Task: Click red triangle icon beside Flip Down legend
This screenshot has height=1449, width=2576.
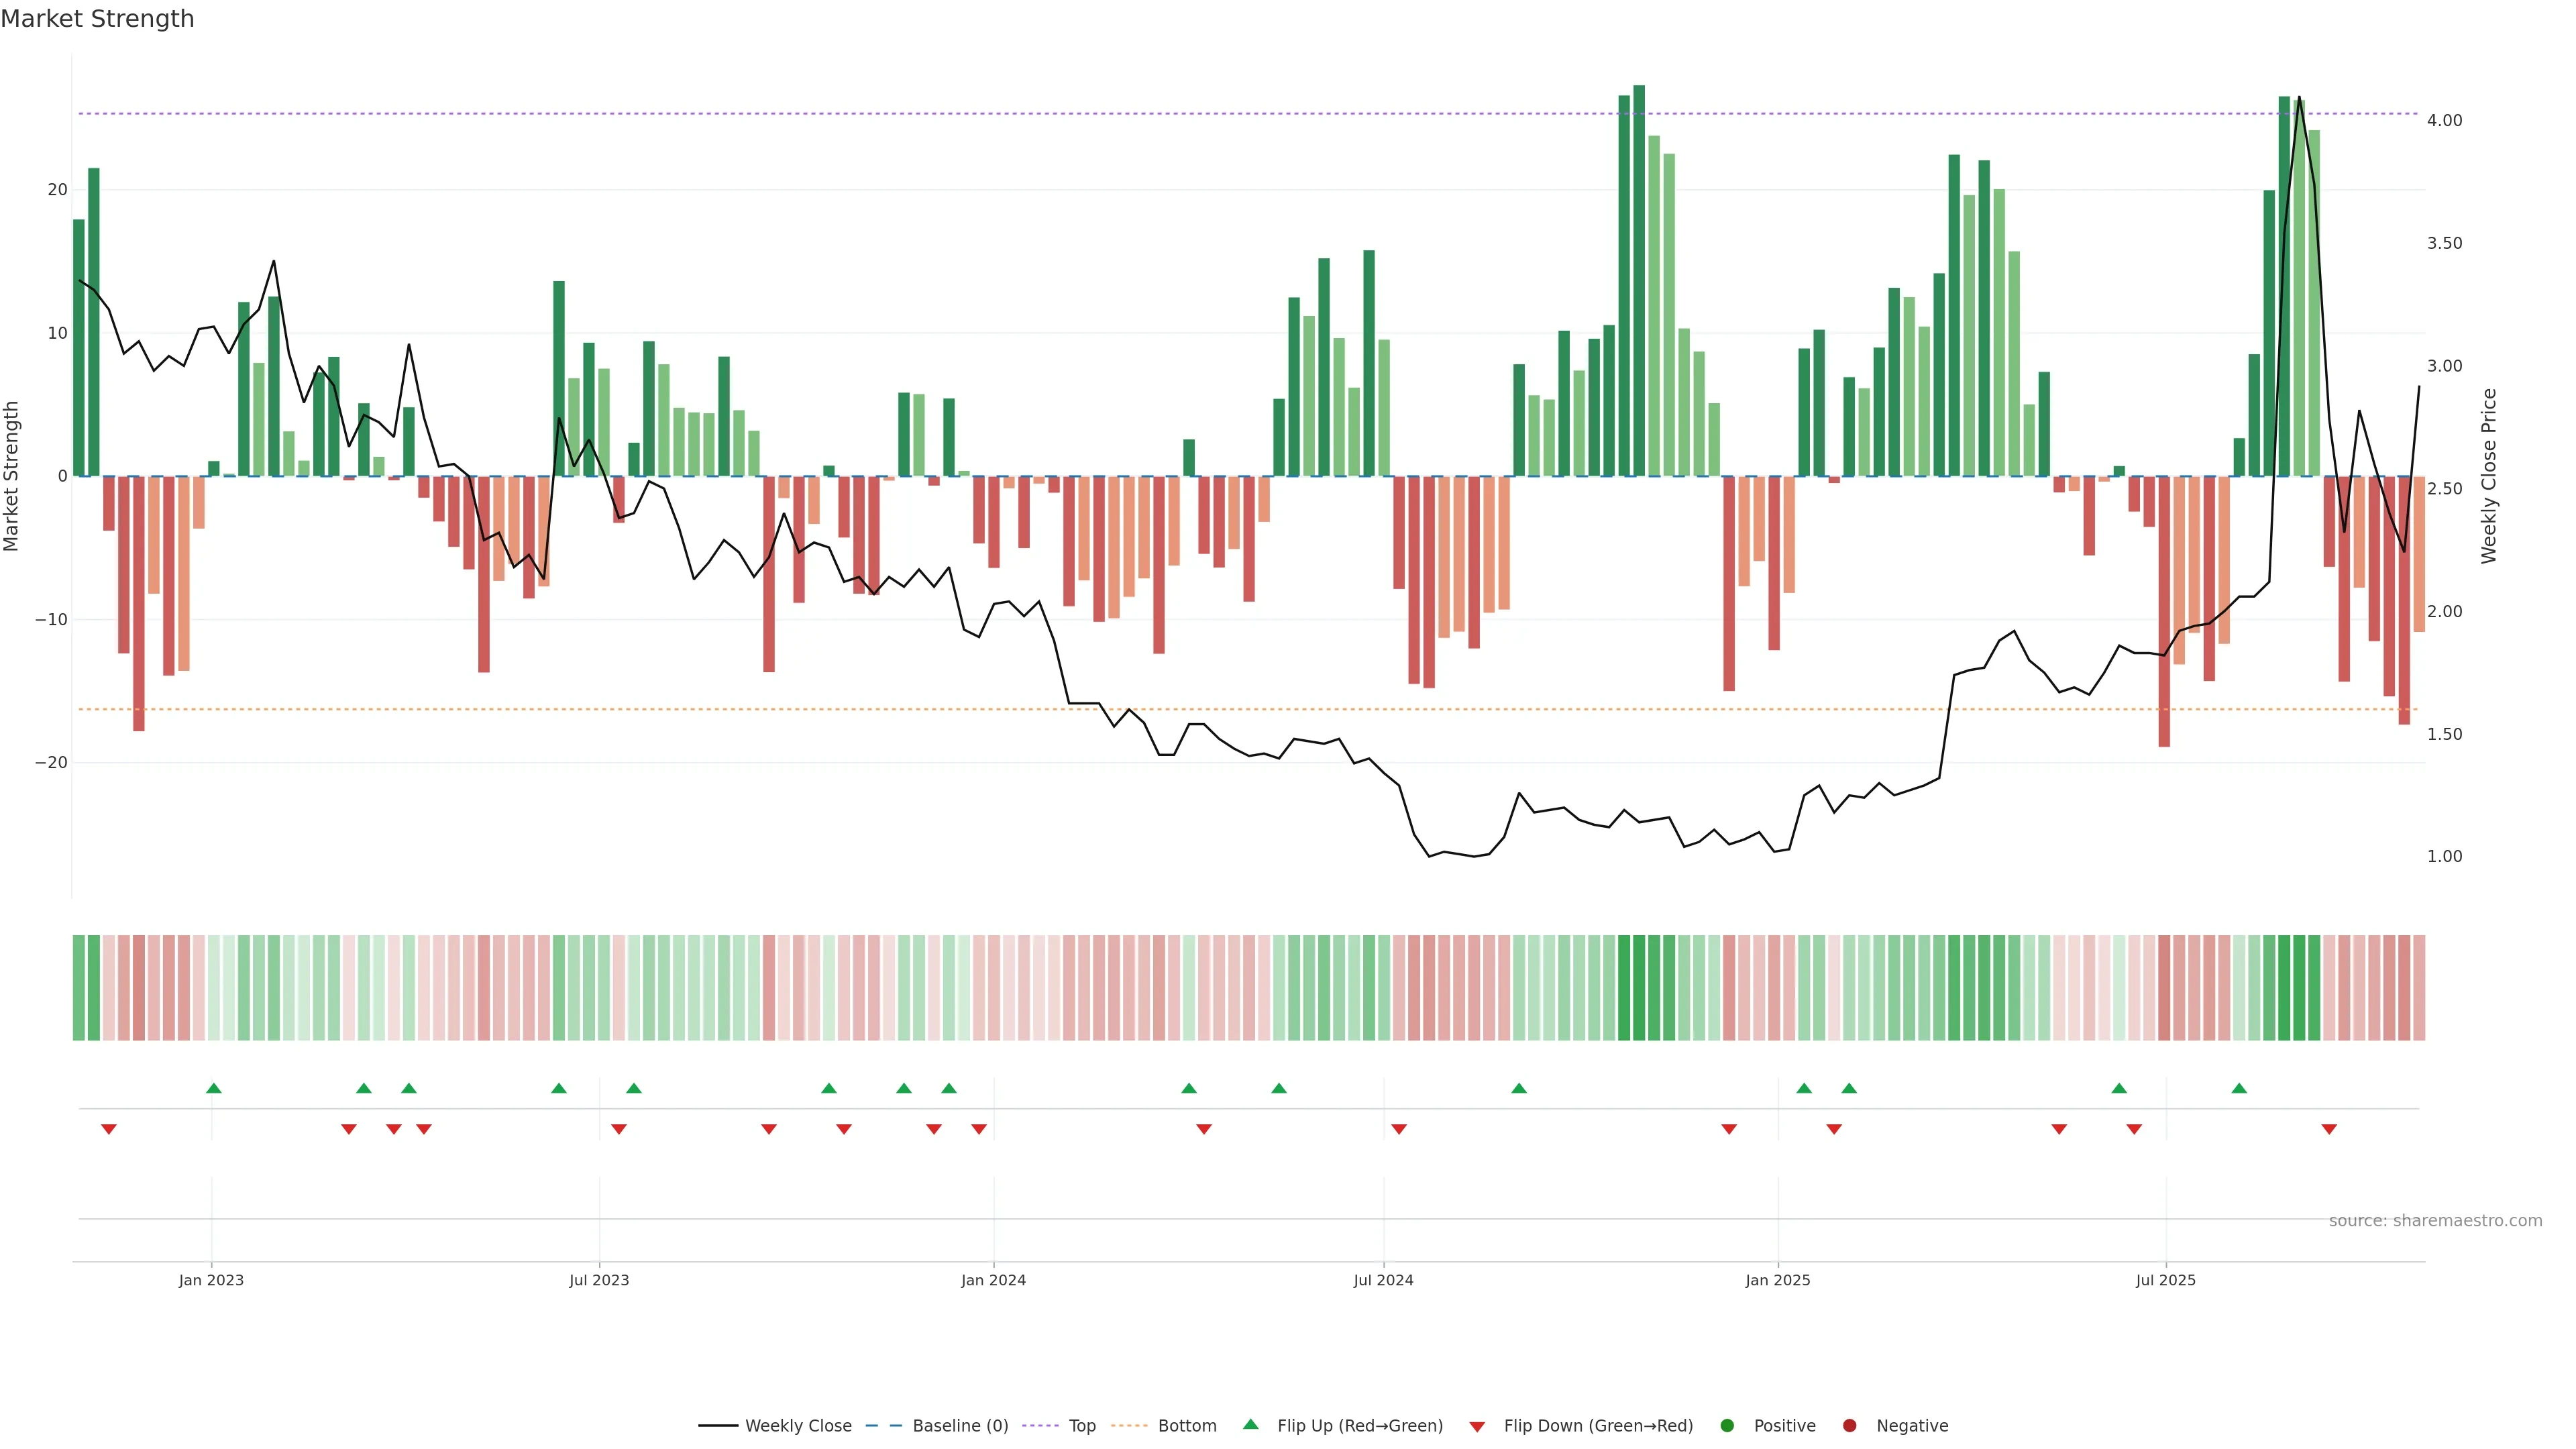Action: click(1477, 1426)
